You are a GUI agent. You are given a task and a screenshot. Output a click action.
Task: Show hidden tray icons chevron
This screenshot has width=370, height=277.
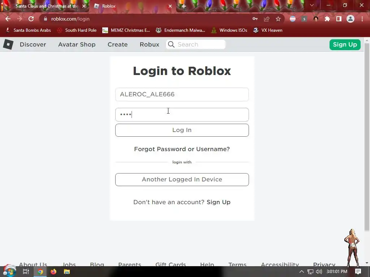301,272
